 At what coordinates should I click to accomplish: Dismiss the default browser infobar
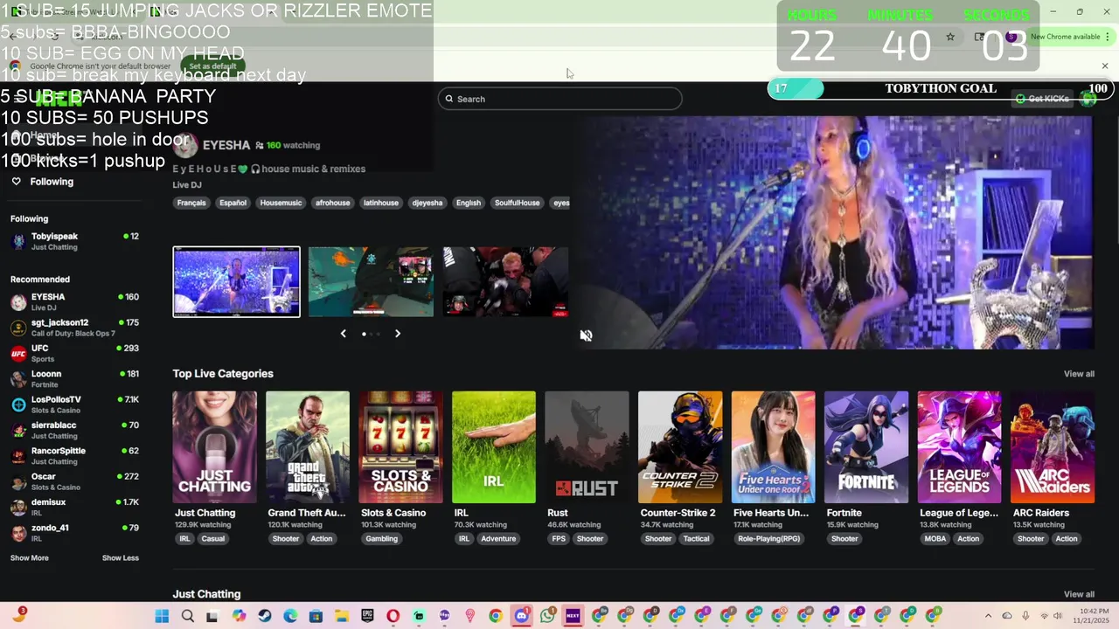click(1104, 66)
